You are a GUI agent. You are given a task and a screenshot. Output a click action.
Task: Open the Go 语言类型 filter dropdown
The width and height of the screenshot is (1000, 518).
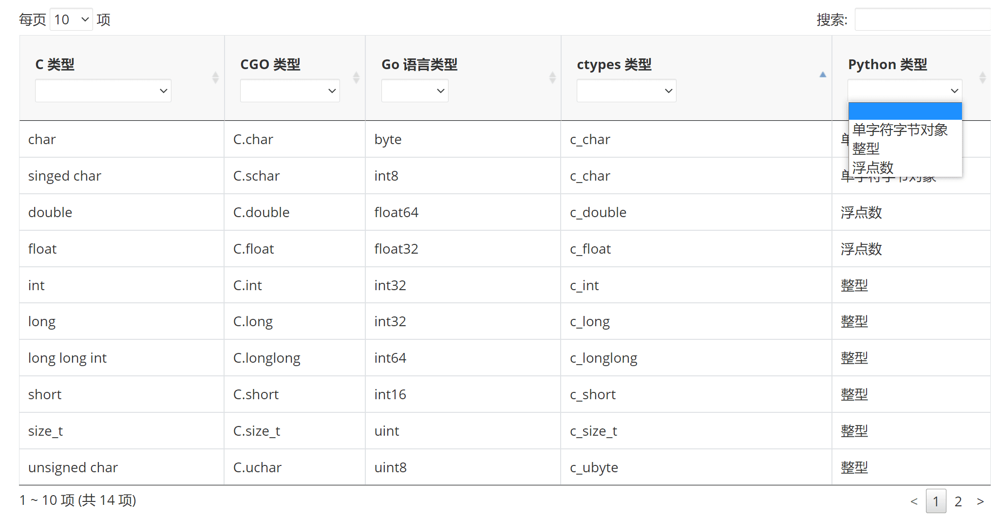tap(415, 91)
